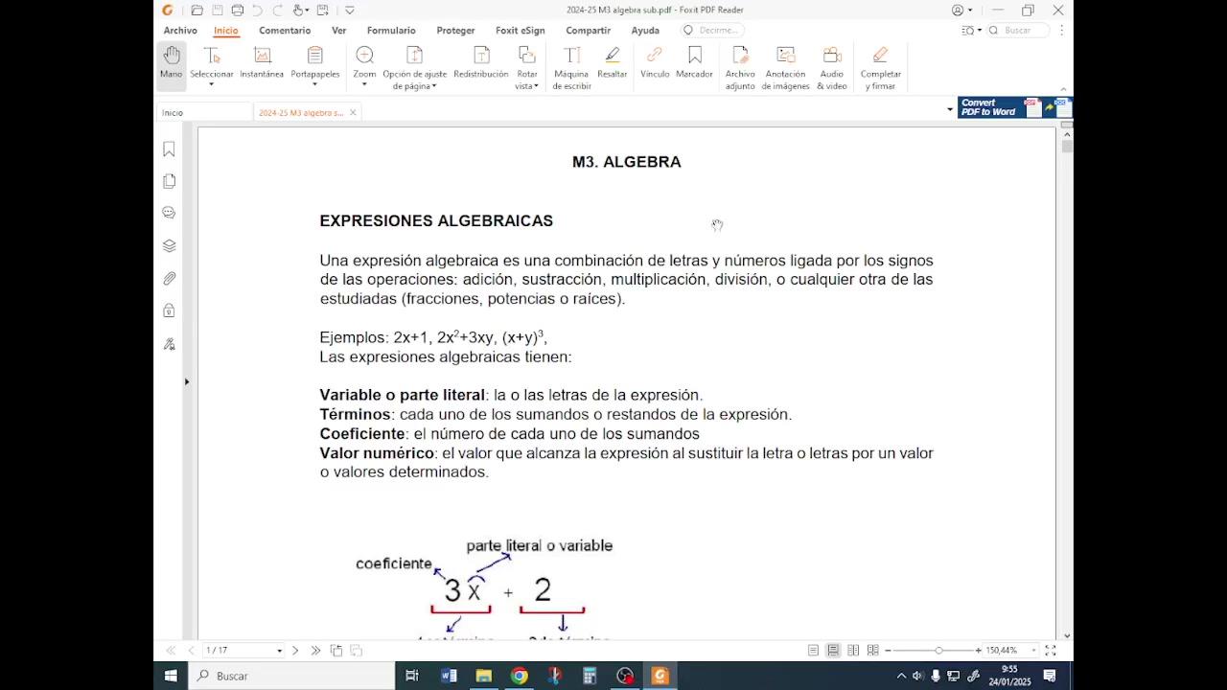The height and width of the screenshot is (690, 1227).
Task: Enable continuous facing view mode
Action: (872, 651)
